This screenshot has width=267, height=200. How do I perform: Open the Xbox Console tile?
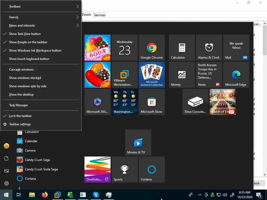click(196, 102)
